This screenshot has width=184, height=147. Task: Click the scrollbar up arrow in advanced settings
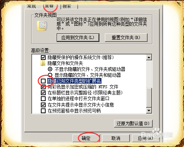[x=149, y=57]
